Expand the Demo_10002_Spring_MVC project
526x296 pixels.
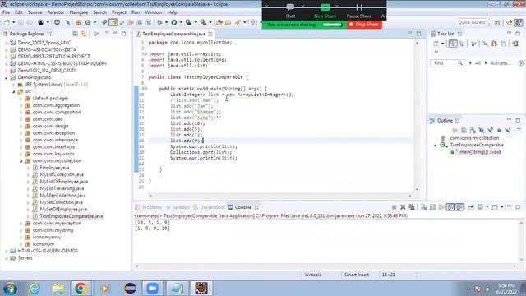[6, 43]
